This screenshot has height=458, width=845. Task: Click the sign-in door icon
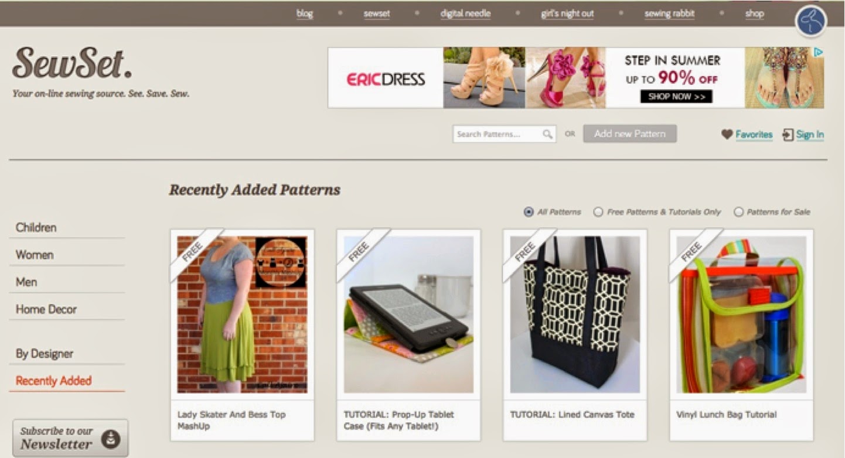788,135
